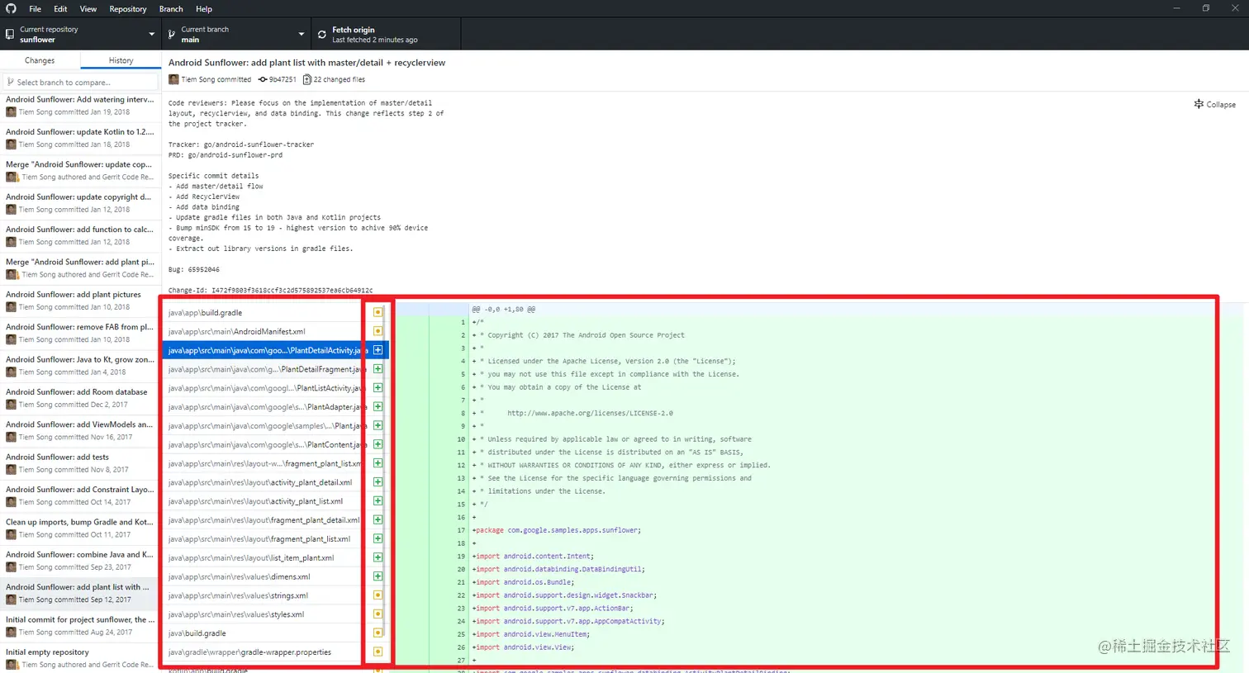Screen dimensions: 1249x673
Task: Open the File menu
Action: coord(35,9)
